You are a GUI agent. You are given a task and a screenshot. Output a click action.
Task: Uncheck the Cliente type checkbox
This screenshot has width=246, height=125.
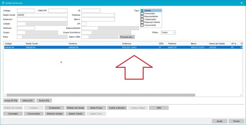pyautogui.click(x=142, y=11)
